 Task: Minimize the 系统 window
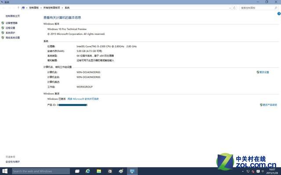[258, 2]
